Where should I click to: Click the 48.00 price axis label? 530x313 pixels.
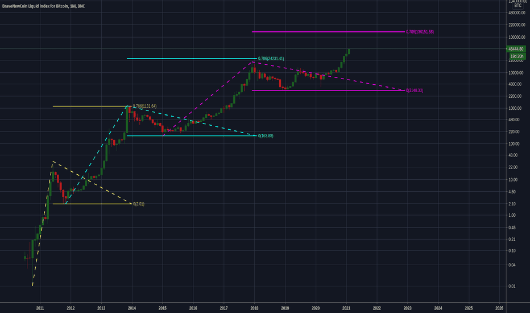(513, 155)
